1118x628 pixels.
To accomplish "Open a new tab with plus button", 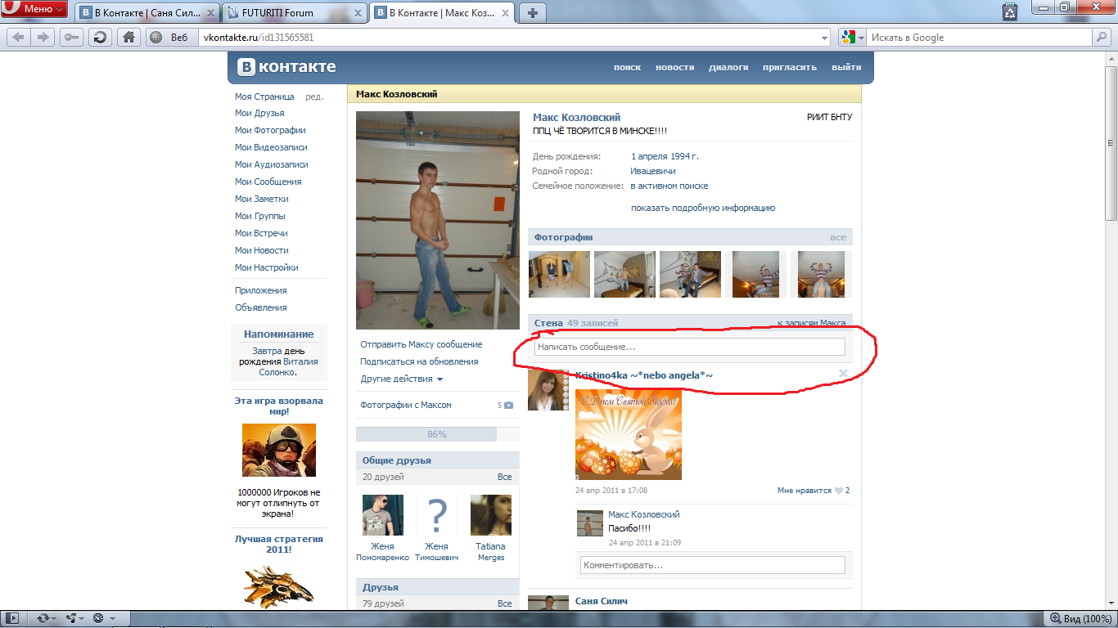I will 532,12.
